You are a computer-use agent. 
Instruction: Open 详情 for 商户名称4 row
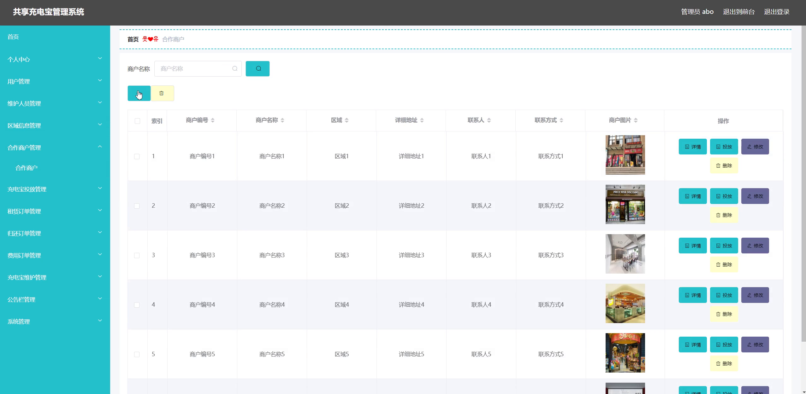click(x=693, y=295)
